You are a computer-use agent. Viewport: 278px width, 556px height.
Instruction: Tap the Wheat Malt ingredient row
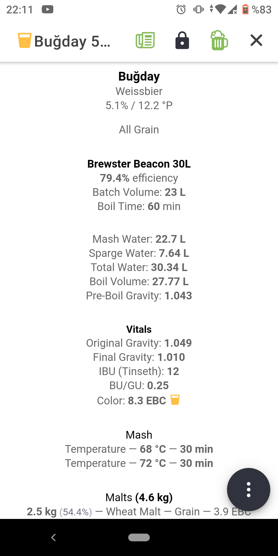click(139, 512)
